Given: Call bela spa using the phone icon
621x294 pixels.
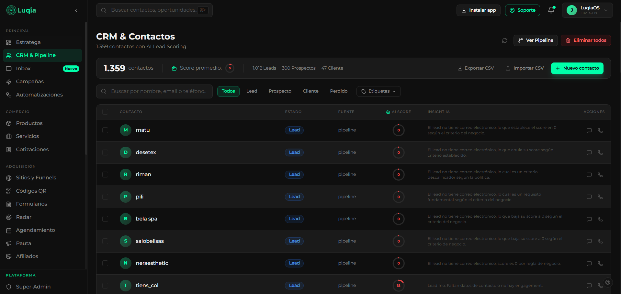Looking at the screenshot, I should pyautogui.click(x=600, y=219).
